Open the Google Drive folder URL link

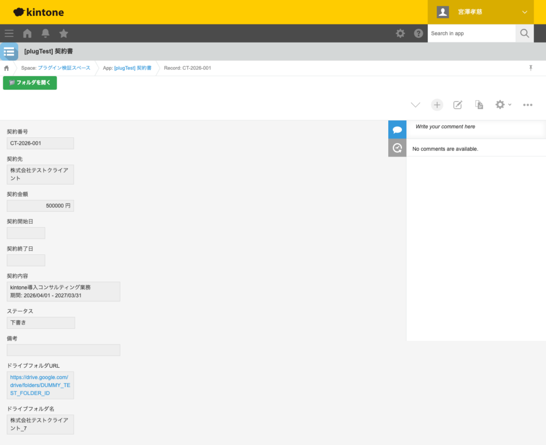[x=39, y=385]
